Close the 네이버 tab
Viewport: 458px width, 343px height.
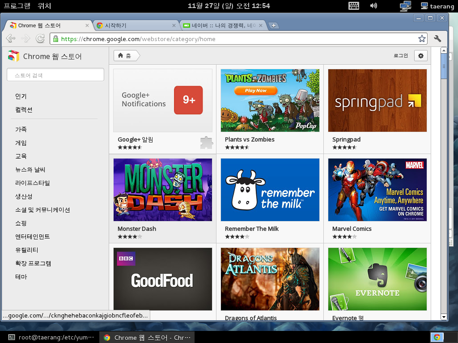[261, 25]
